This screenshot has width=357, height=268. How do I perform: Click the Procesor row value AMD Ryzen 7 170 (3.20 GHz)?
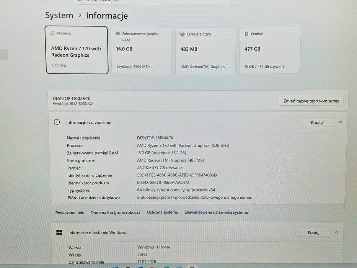(x=183, y=145)
